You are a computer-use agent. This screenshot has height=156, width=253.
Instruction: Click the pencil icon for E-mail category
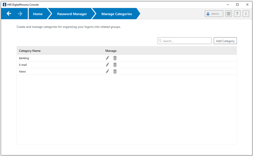point(107,65)
